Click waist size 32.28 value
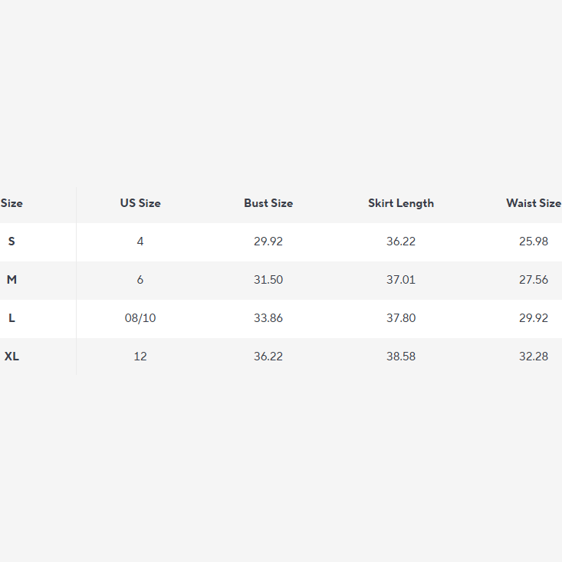Screen dimensions: 562x562 pos(534,357)
